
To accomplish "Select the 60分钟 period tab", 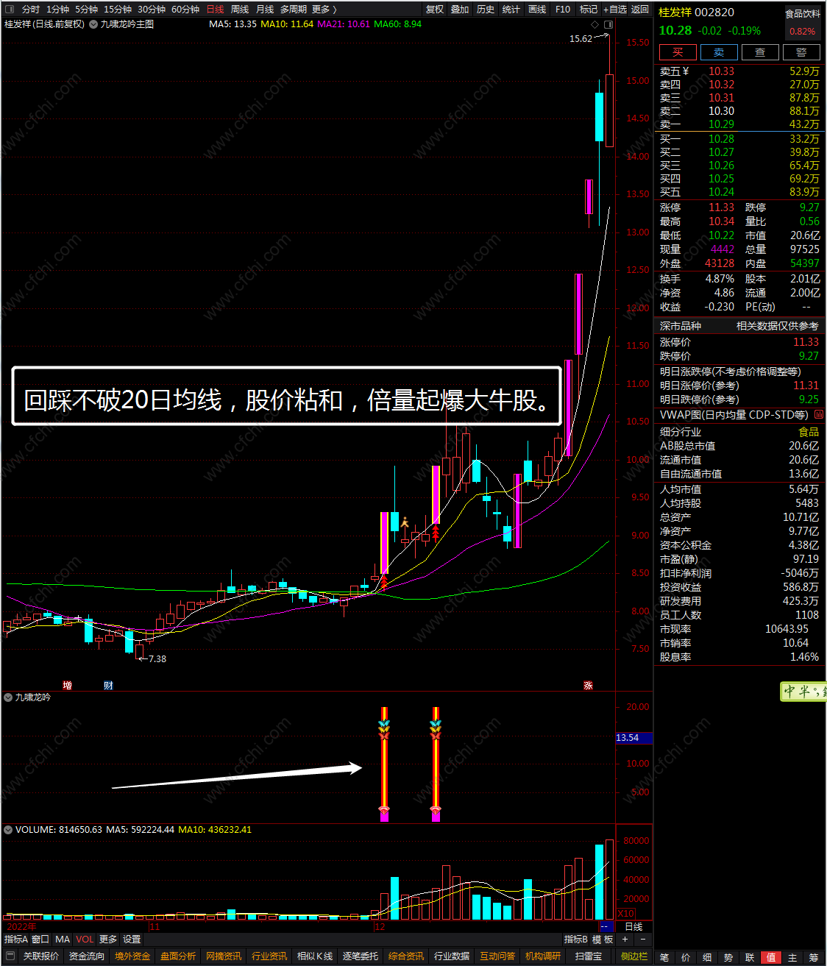I will 185,10.
